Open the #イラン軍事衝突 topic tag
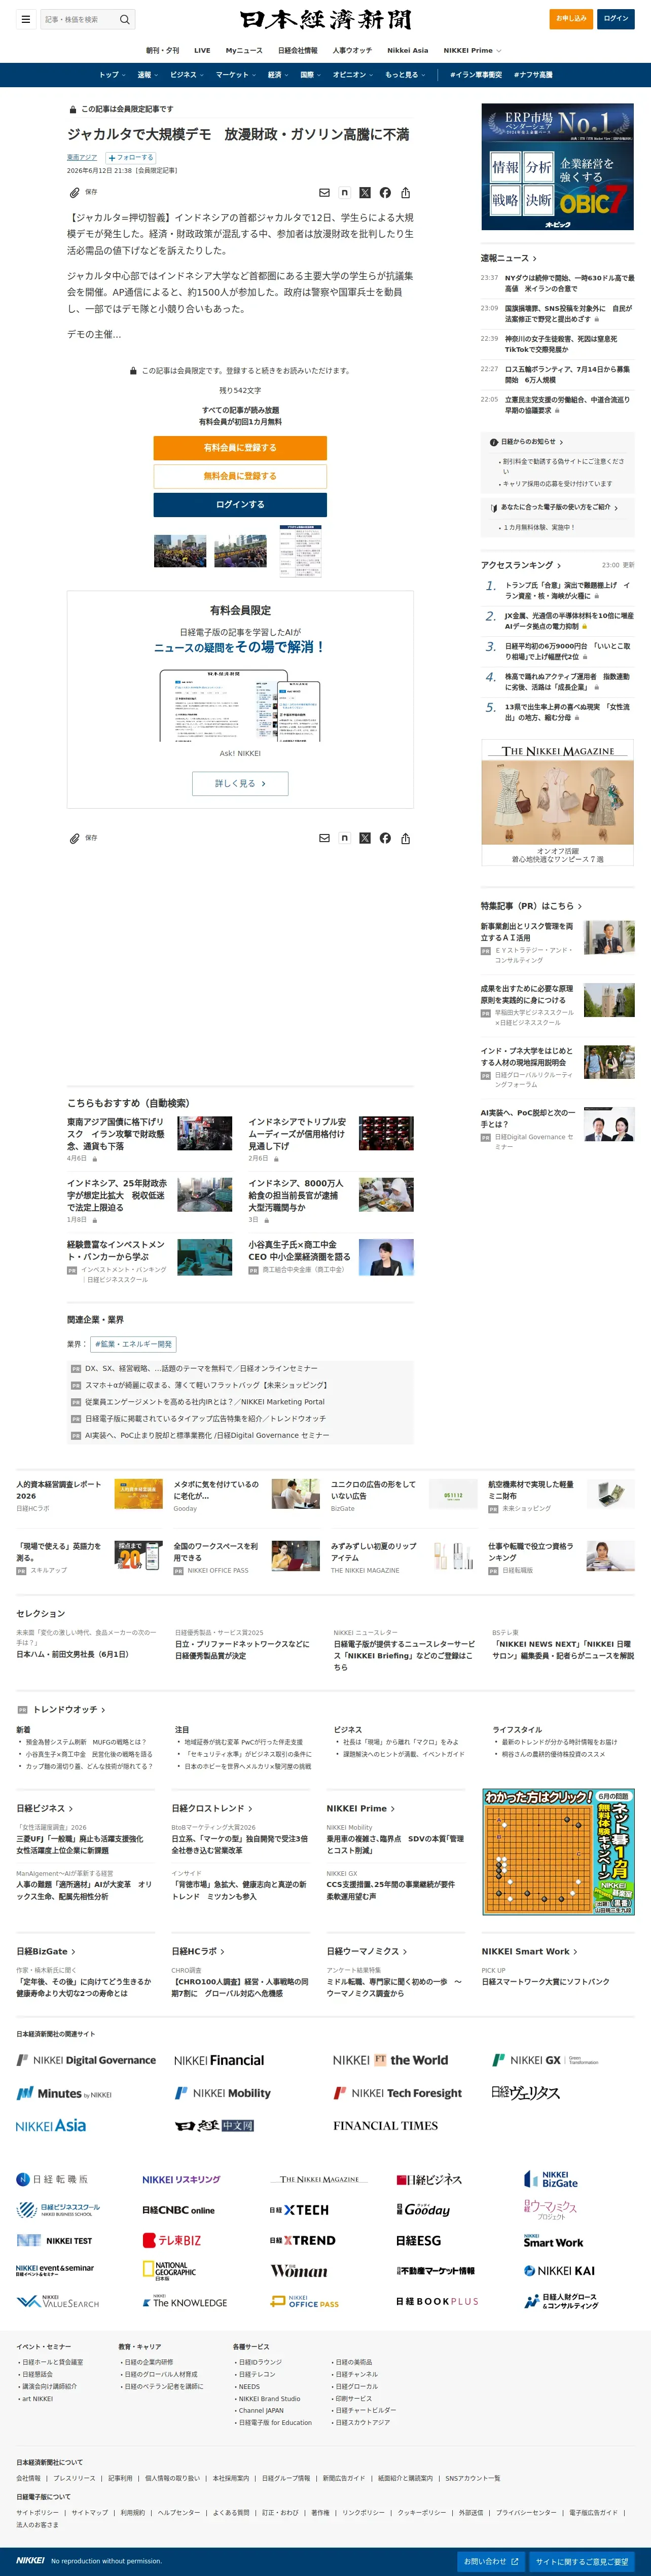651x2576 pixels. click(476, 75)
